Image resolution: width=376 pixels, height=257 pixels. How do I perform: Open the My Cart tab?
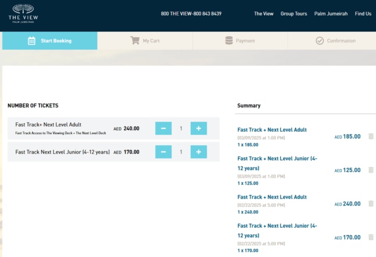[145, 40]
